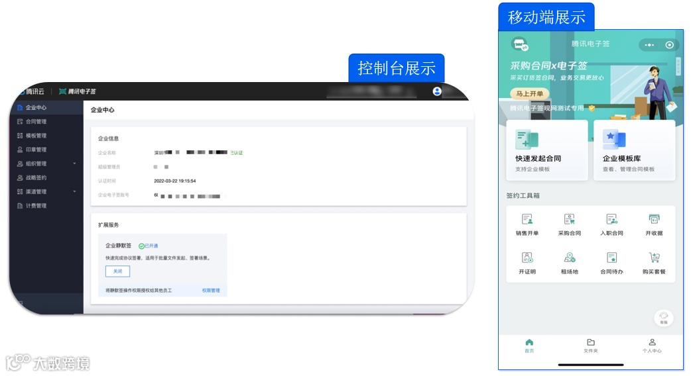Click the 印章管理 stamp icon
This screenshot has width=691, height=376.
tap(20, 150)
